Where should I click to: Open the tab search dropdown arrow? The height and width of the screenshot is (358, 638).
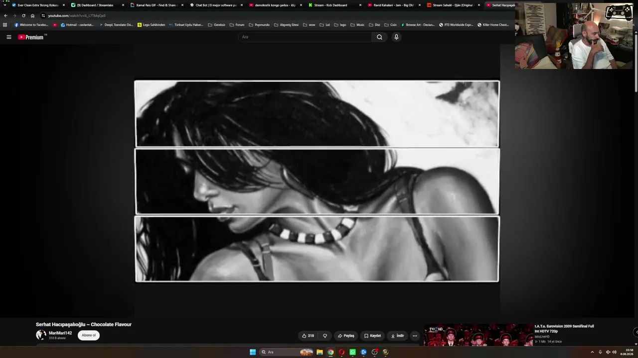5,5
